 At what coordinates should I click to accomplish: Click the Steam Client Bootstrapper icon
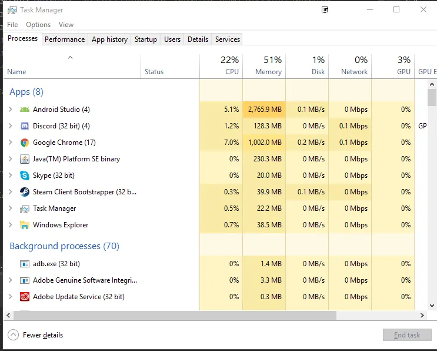point(25,192)
